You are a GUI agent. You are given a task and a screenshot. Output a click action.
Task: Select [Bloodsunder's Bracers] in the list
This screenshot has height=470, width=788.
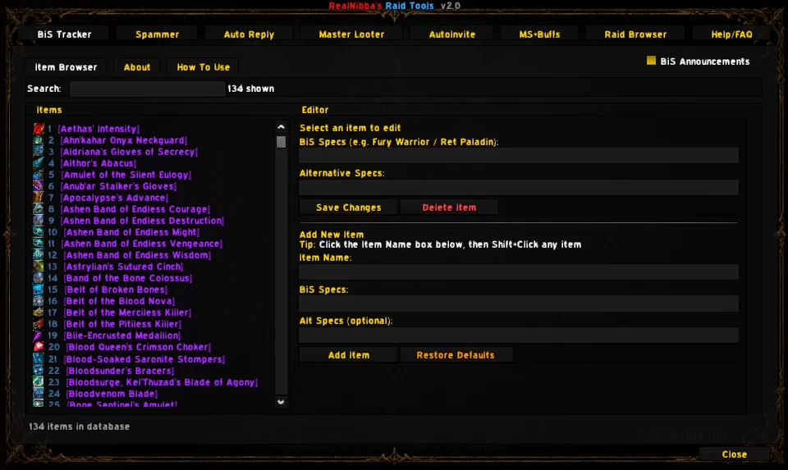120,371
